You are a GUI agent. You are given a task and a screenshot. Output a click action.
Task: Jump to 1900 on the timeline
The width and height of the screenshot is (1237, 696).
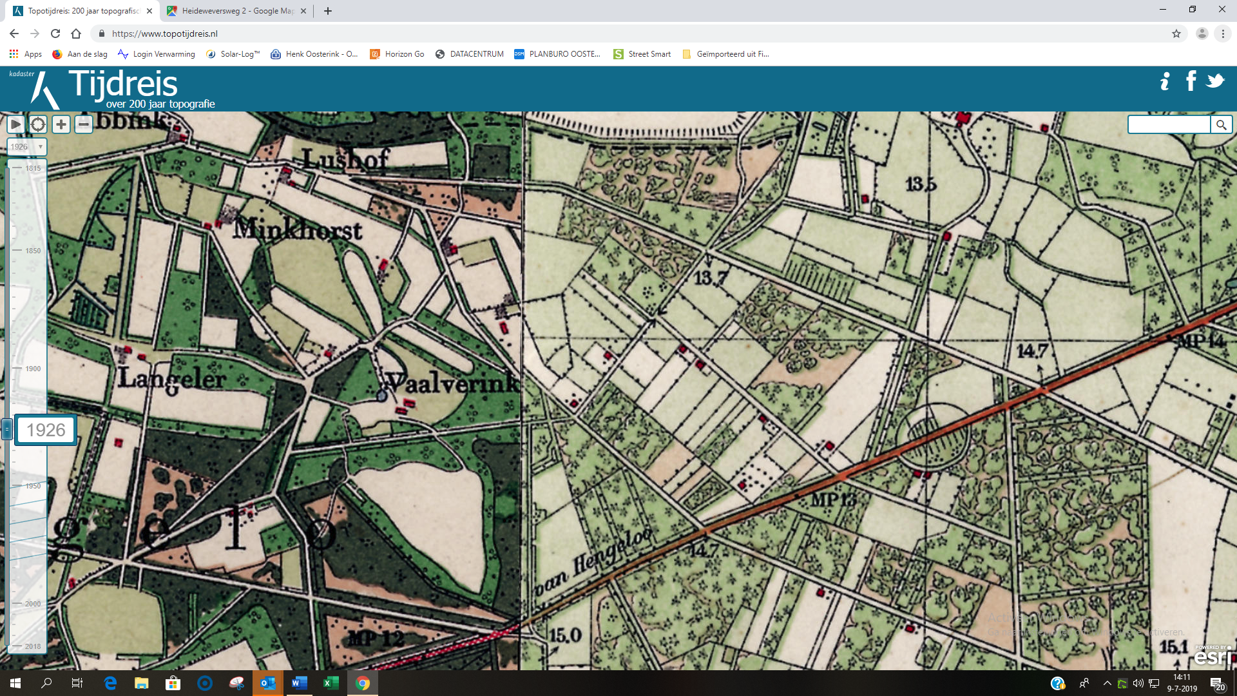(x=33, y=369)
